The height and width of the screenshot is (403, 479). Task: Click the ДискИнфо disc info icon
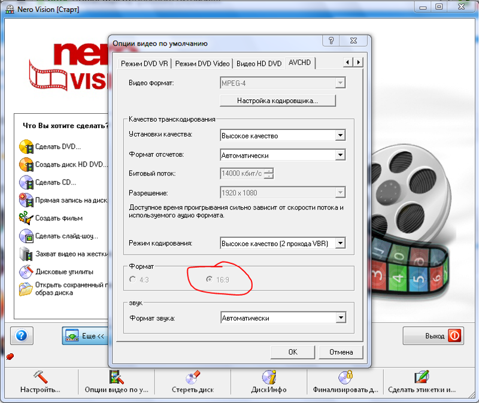click(269, 377)
